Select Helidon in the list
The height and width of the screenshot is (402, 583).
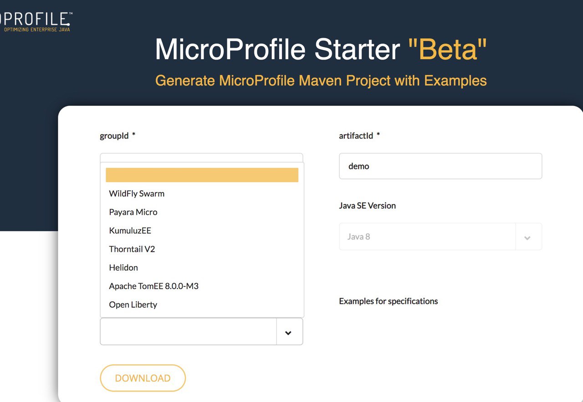click(x=202, y=268)
